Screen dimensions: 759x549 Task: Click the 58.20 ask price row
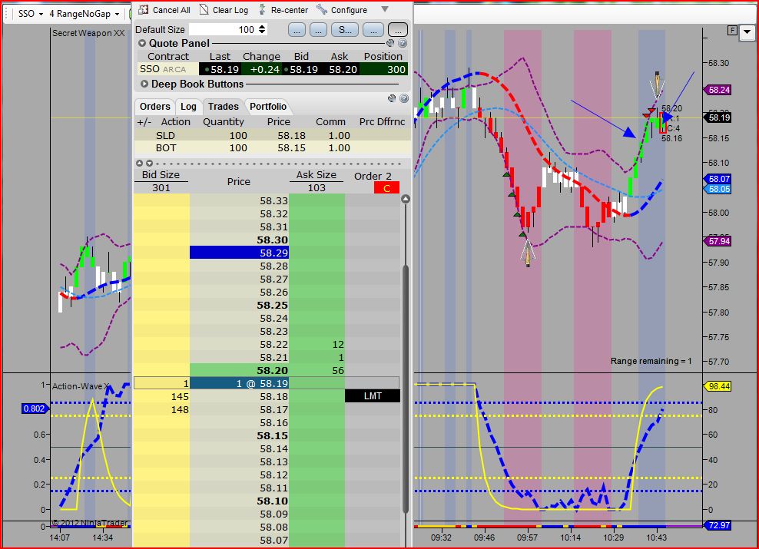pyautogui.click(x=239, y=370)
